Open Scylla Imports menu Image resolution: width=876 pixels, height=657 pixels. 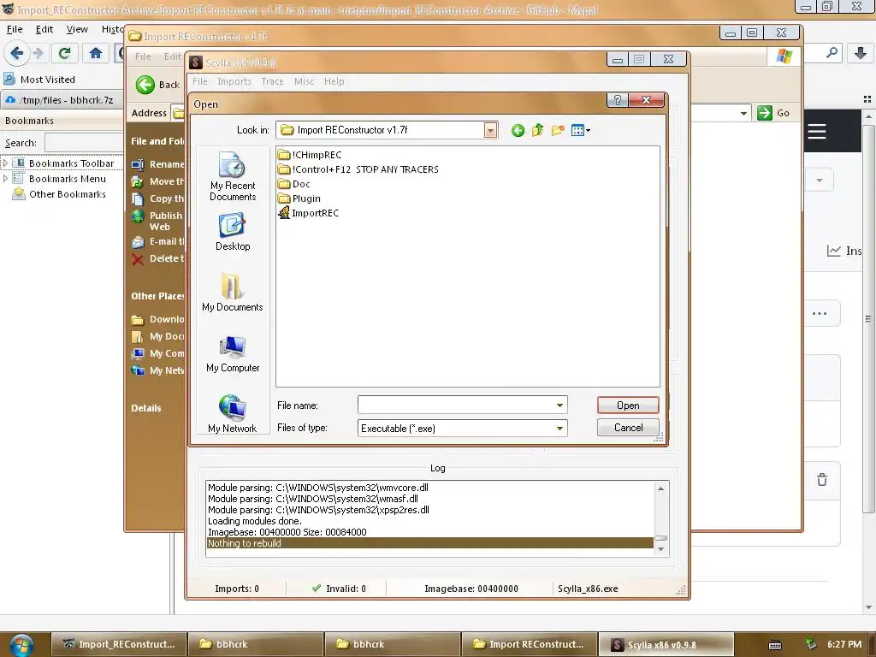pos(234,81)
